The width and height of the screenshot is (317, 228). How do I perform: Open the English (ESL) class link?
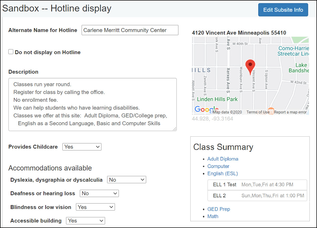click(x=223, y=173)
